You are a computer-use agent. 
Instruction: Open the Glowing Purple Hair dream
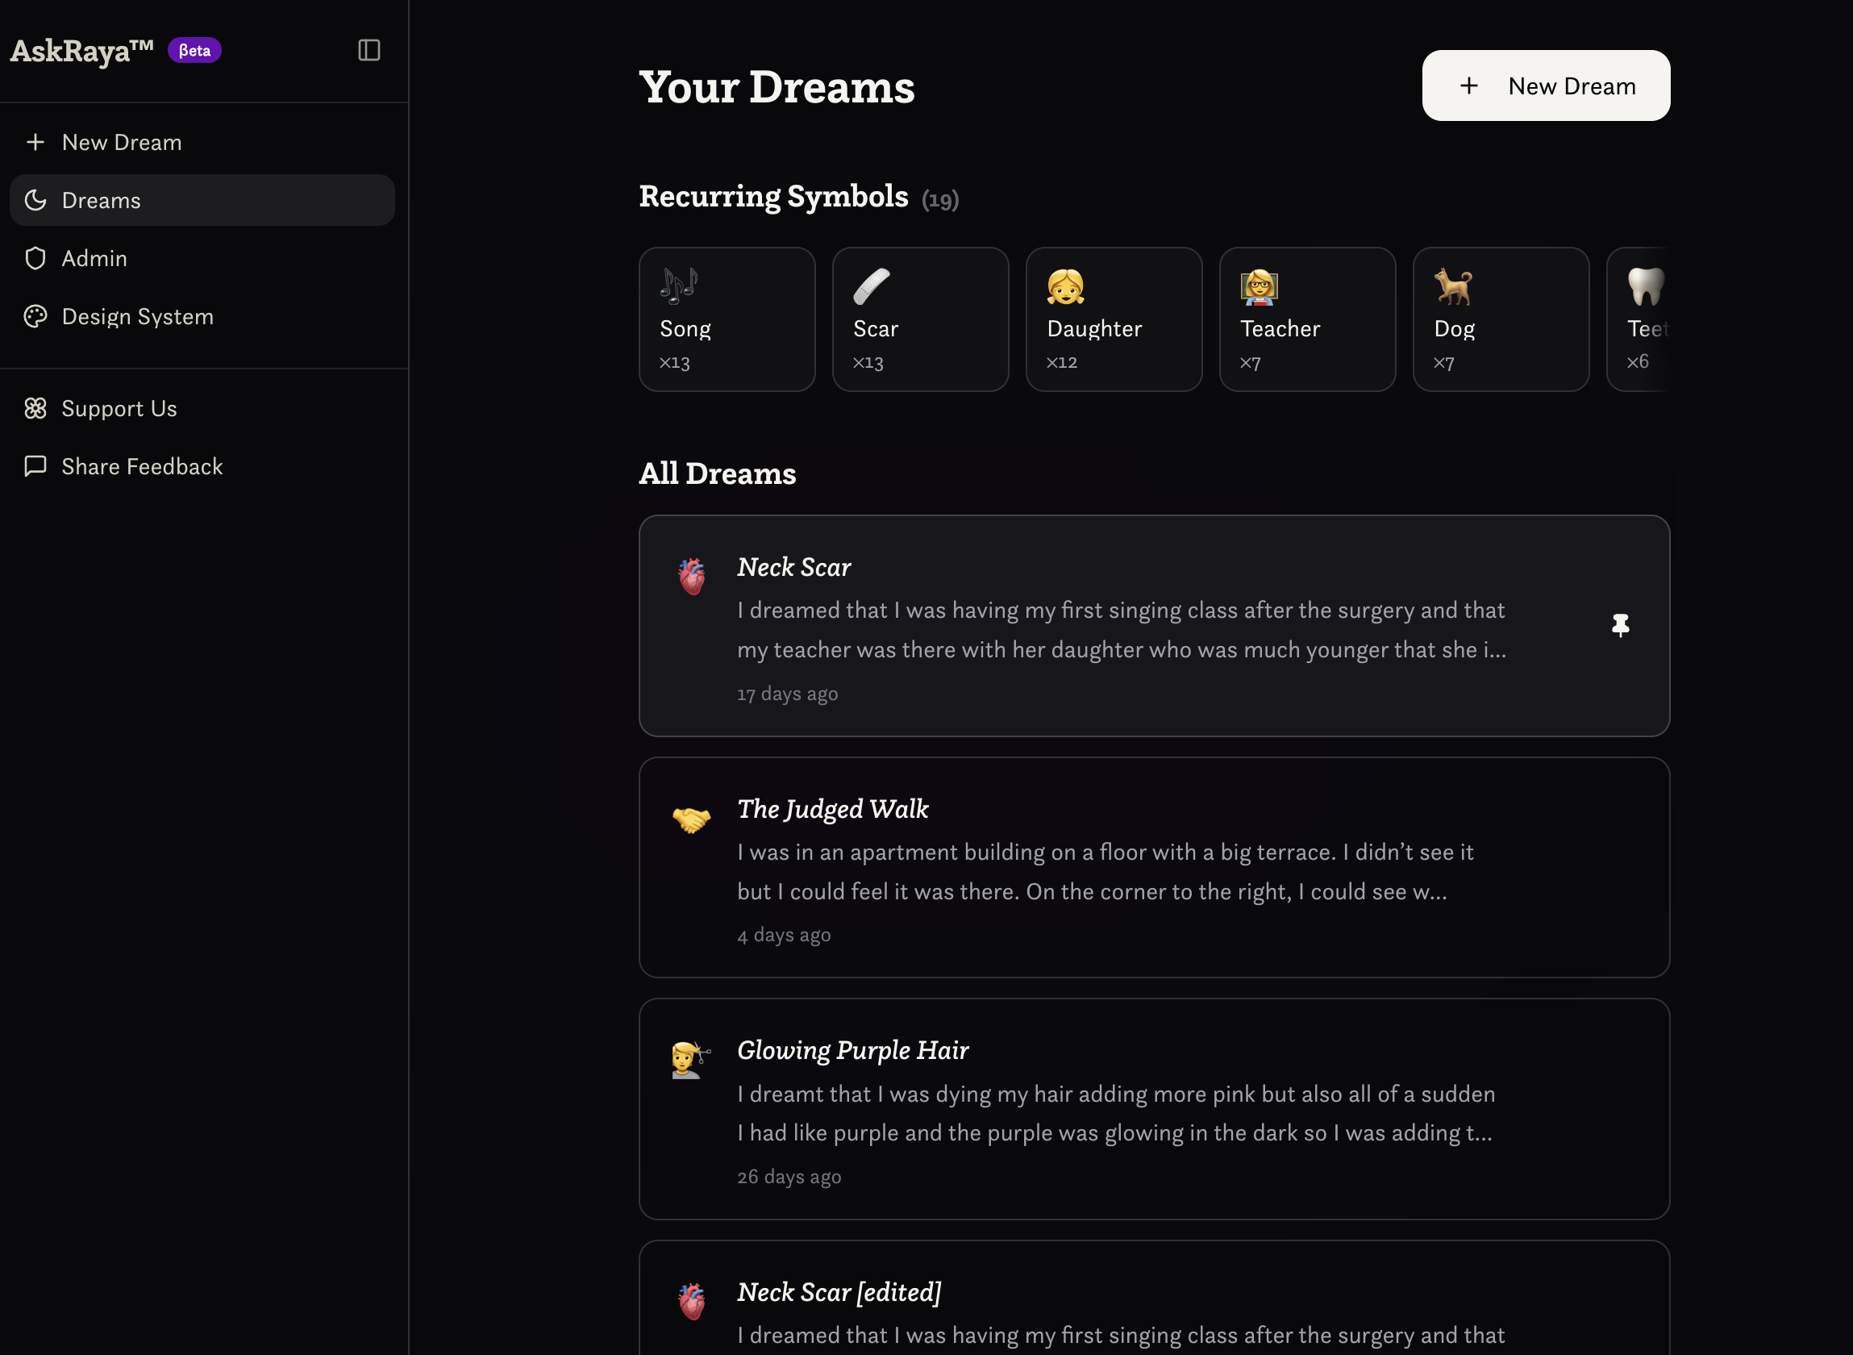[x=1154, y=1108]
